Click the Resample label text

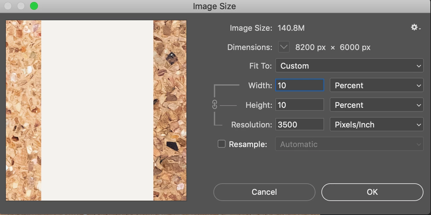click(248, 144)
